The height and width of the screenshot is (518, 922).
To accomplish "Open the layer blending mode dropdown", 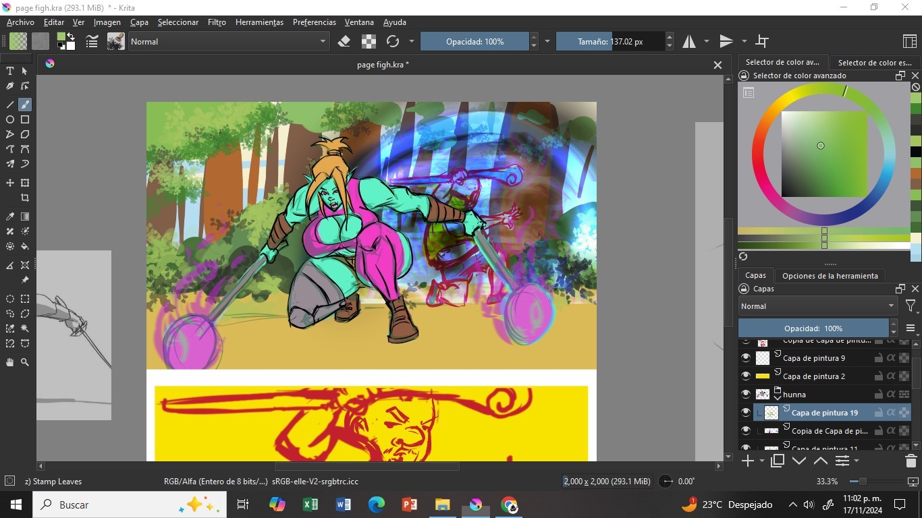I will (817, 306).
